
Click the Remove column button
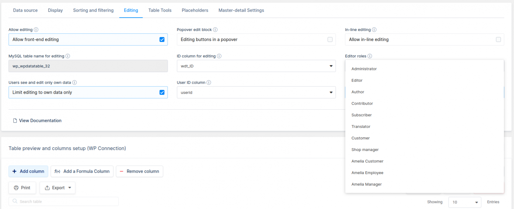click(140, 171)
